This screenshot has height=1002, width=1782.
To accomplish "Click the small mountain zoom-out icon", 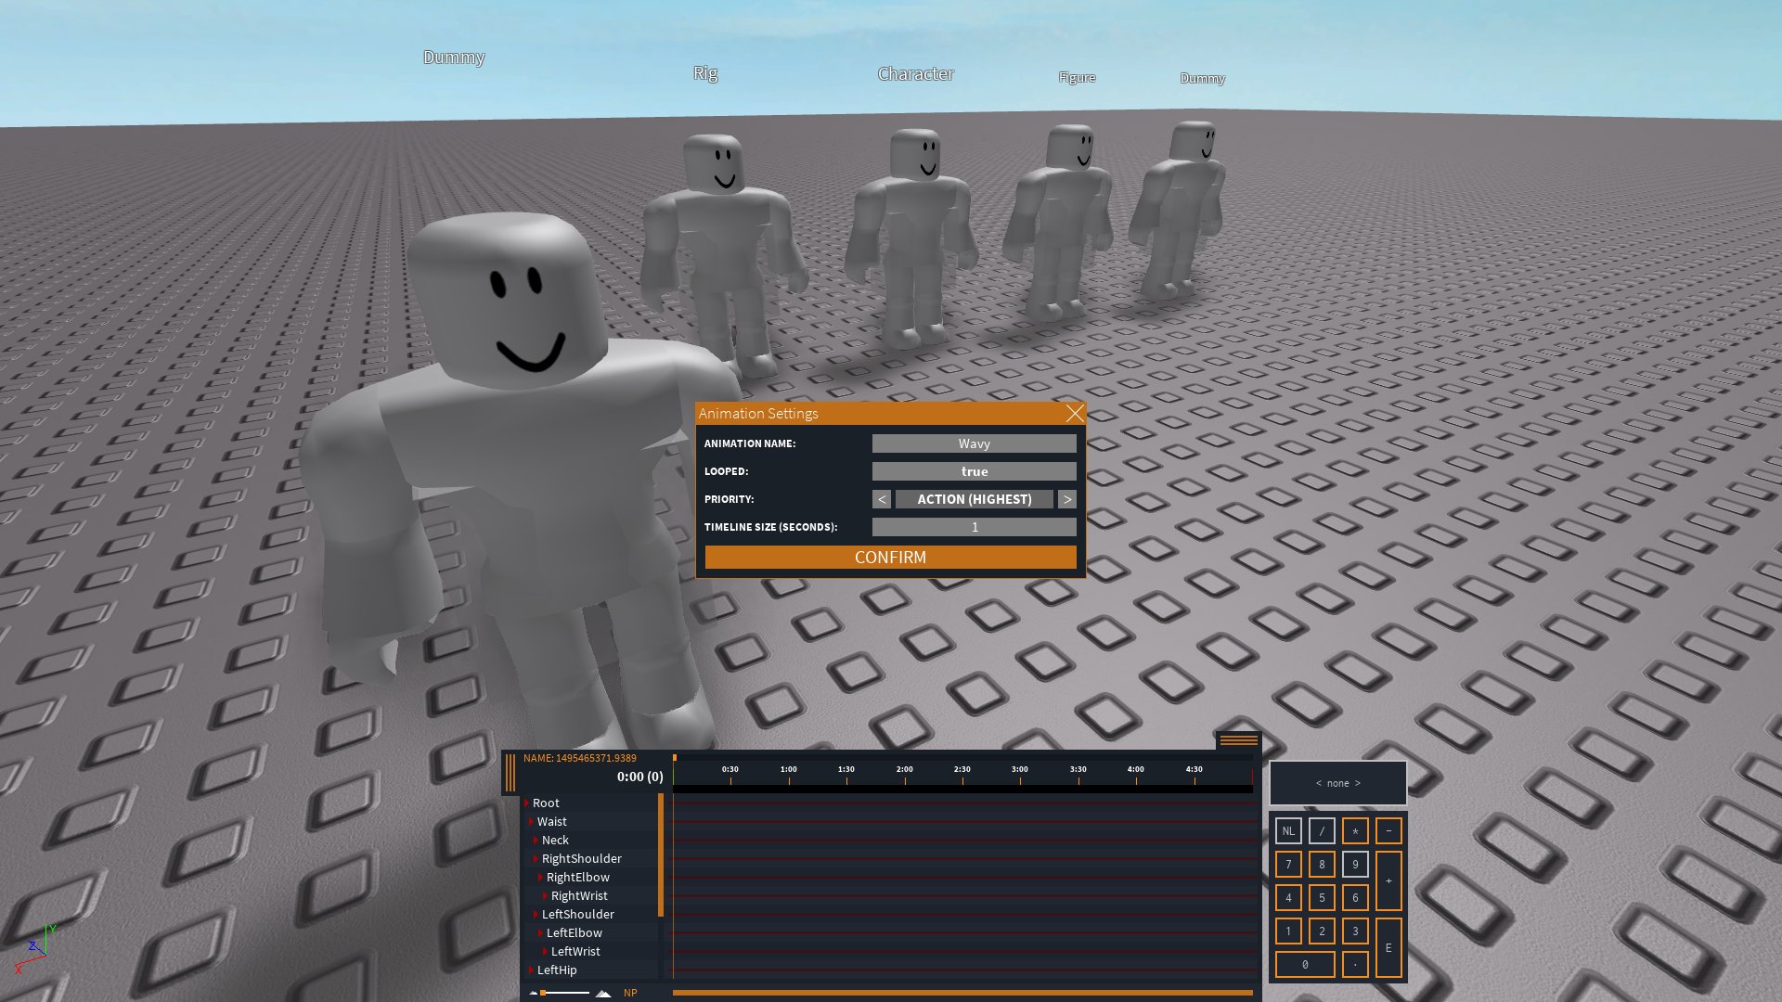I will point(534,994).
